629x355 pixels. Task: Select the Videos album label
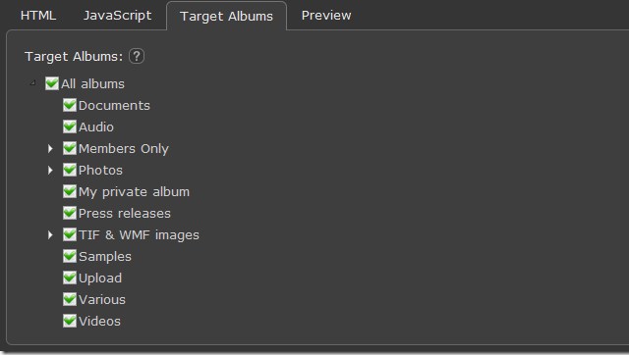(x=99, y=321)
